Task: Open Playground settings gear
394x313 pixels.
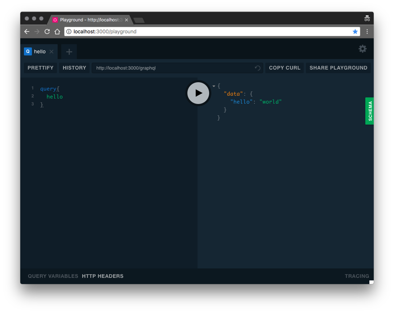Action: [x=362, y=49]
